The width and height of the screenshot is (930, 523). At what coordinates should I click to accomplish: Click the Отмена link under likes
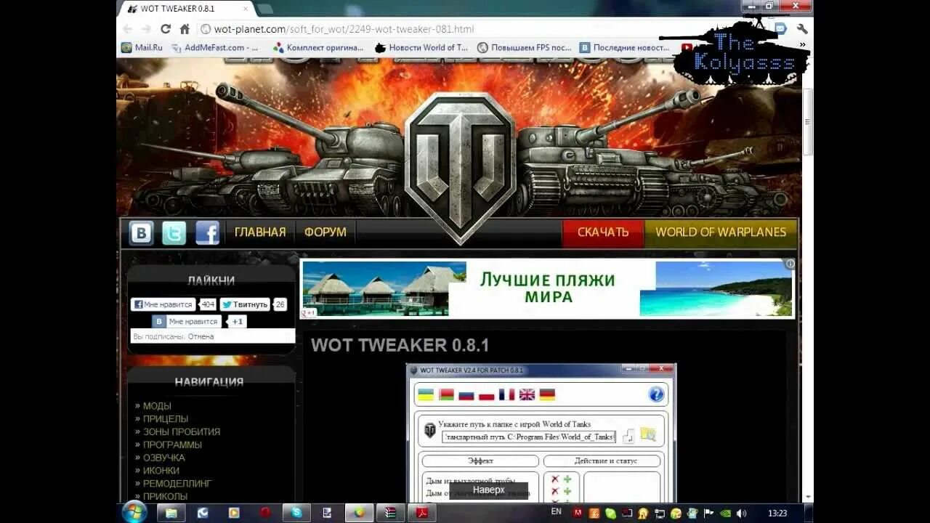click(201, 336)
